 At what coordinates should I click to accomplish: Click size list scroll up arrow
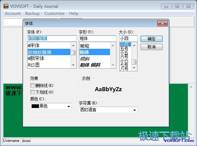[x=134, y=45]
